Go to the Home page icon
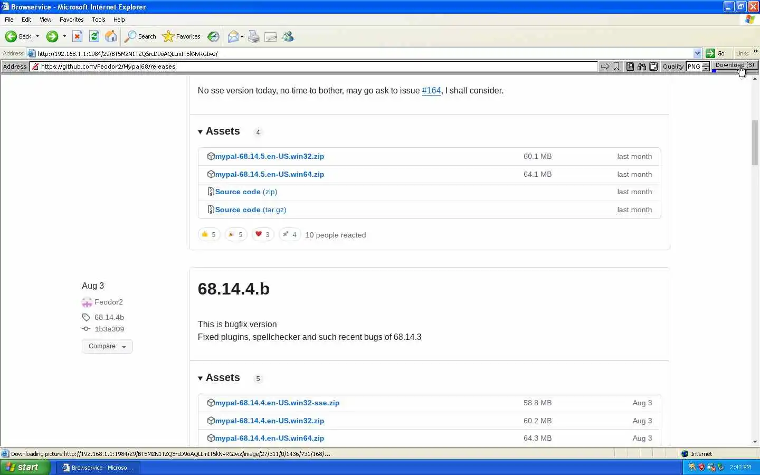The width and height of the screenshot is (760, 475). 111,36
